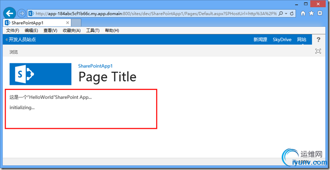Select the 浏览 ribbon tab
The image size is (330, 170).
click(14, 52)
